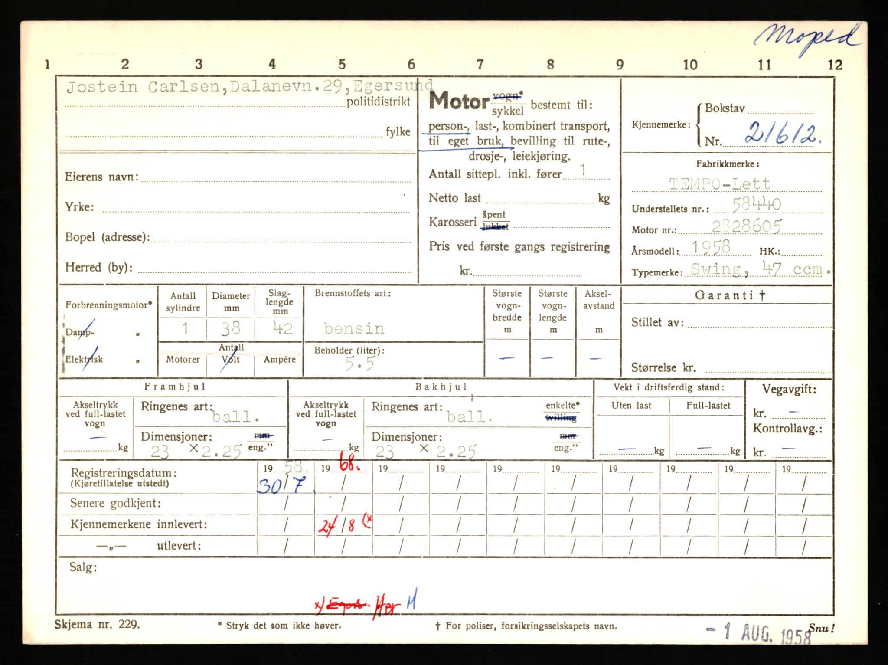888x665 pixels.
Task: Click the underlined phrase 'til eget bruk,'
Action: pos(465,141)
